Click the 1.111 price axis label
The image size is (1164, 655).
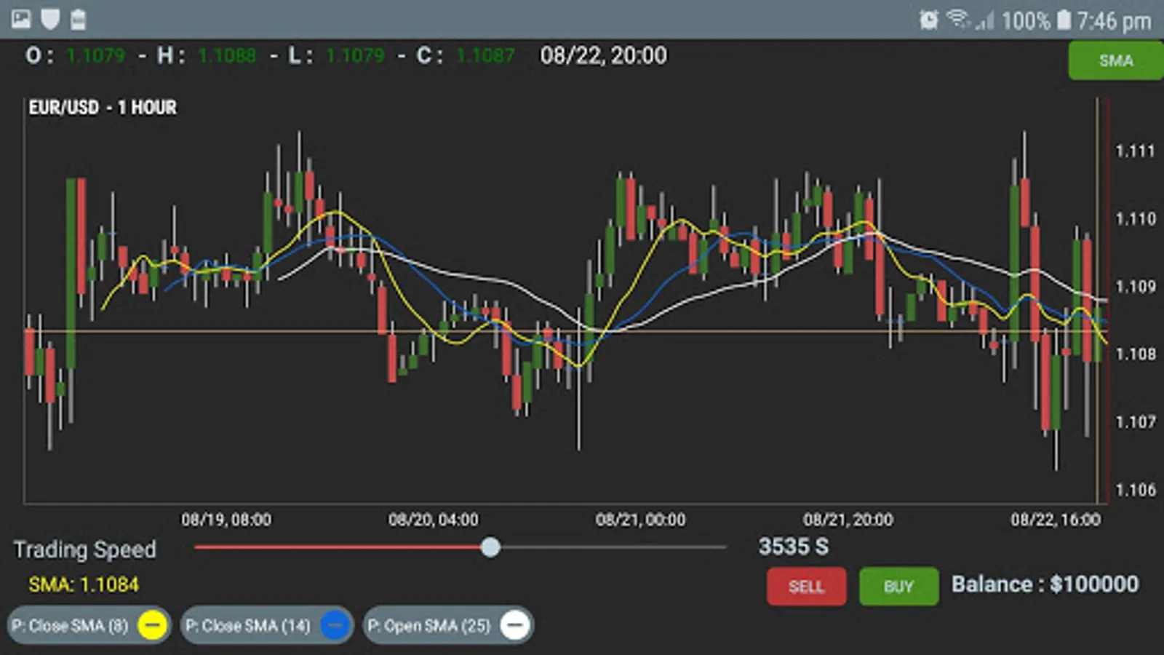pyautogui.click(x=1136, y=151)
